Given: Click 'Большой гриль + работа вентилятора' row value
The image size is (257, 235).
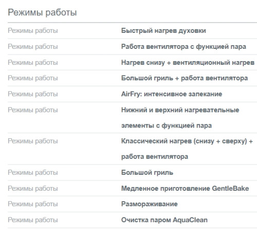Looking at the screenshot, I should tap(185, 78).
